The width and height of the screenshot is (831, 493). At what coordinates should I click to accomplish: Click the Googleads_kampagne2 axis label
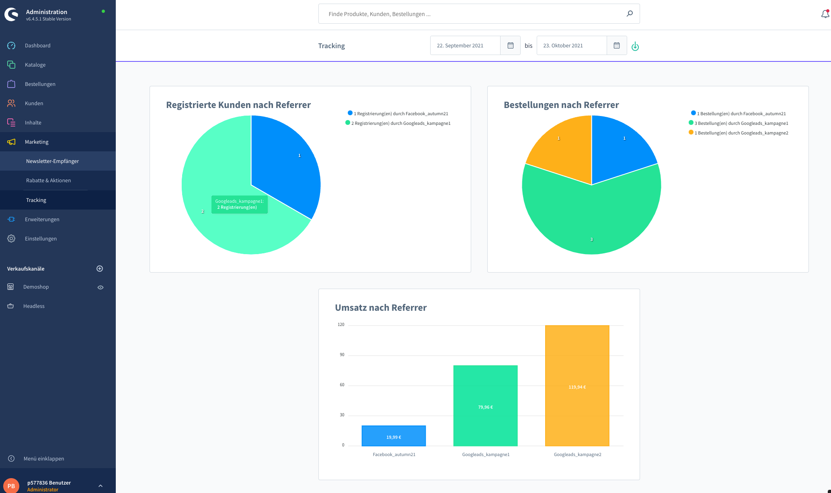[x=577, y=454]
